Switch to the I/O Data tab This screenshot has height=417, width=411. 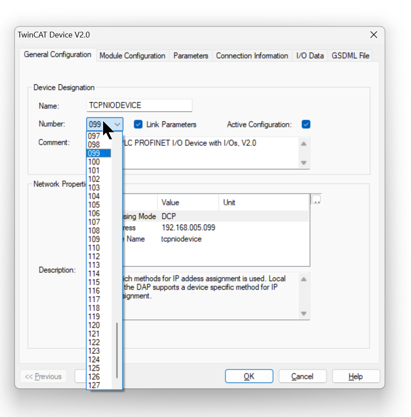point(310,56)
